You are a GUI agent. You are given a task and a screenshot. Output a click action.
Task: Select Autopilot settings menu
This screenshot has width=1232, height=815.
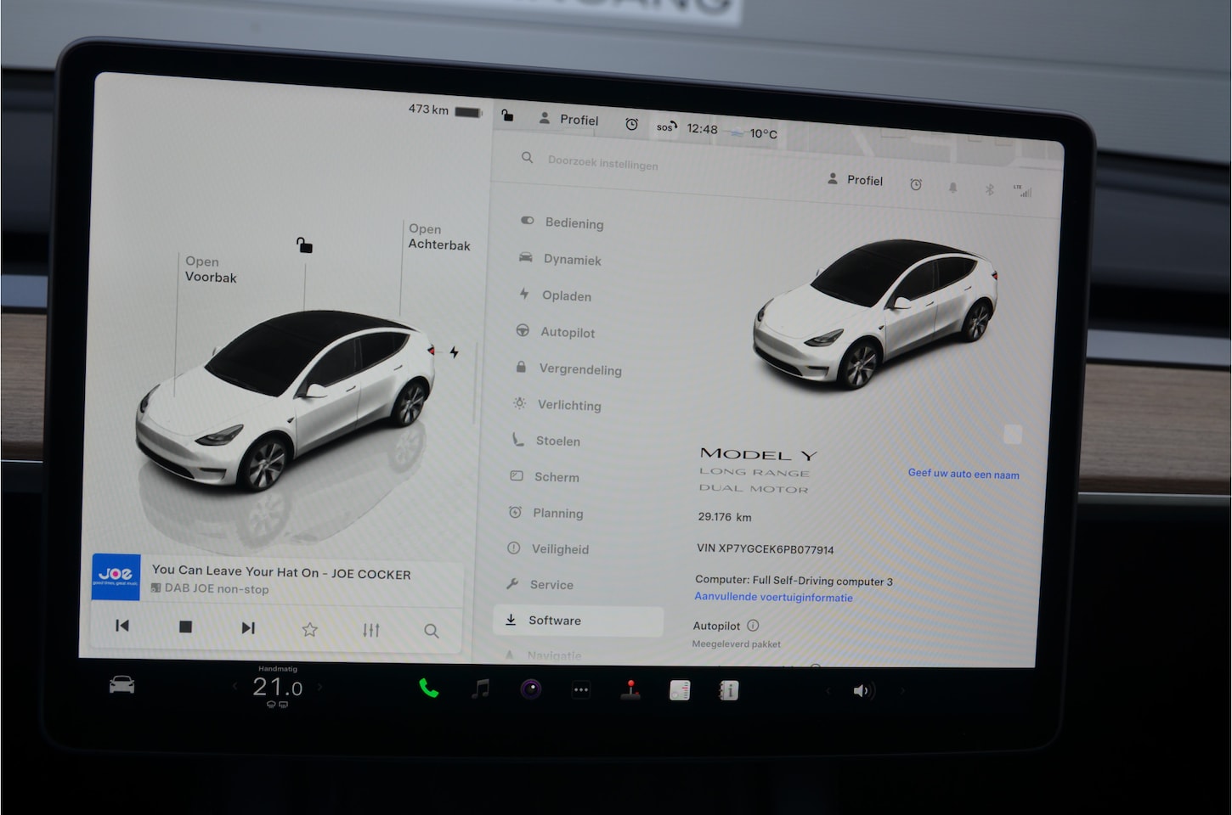(567, 332)
